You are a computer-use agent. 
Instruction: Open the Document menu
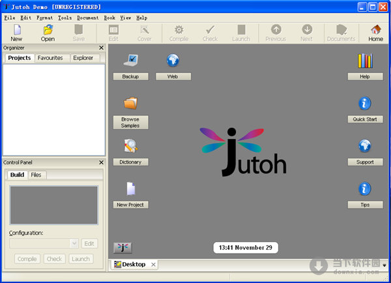coord(88,18)
